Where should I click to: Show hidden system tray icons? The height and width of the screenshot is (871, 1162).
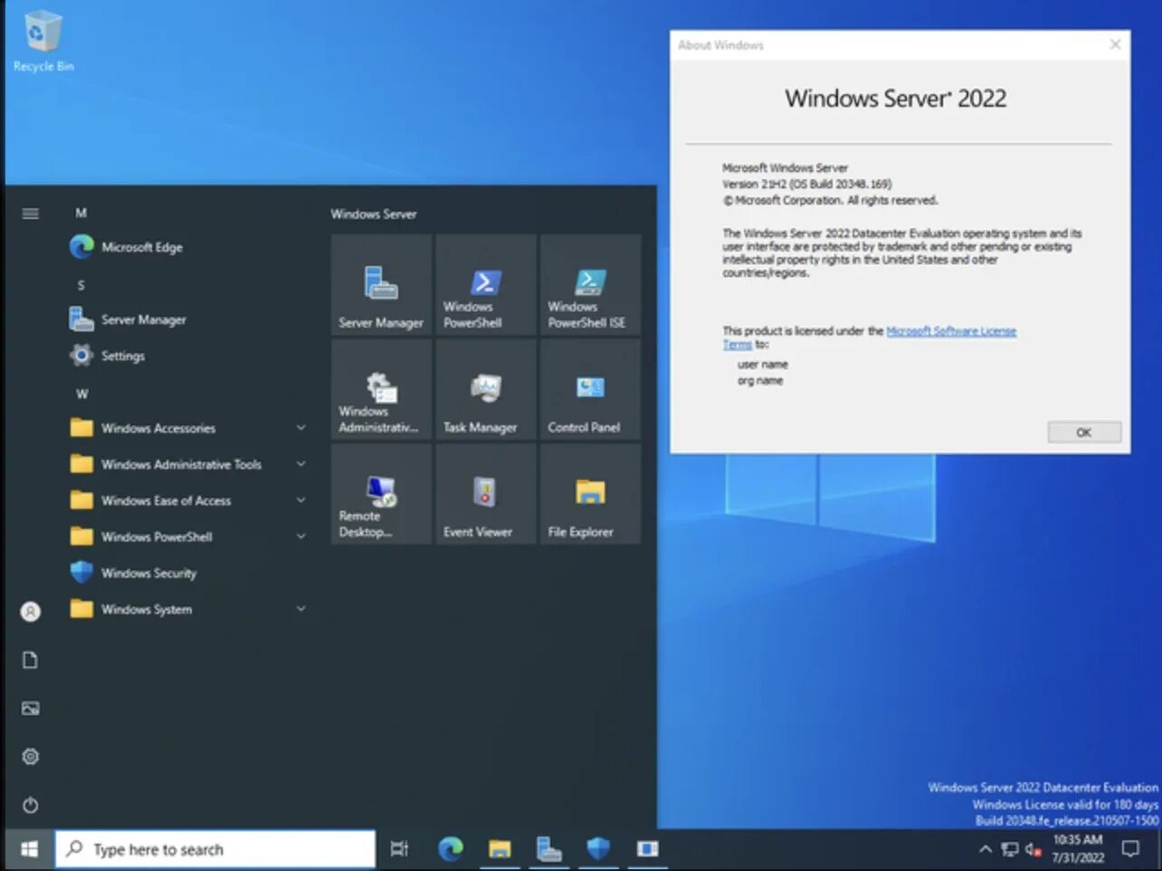point(986,849)
